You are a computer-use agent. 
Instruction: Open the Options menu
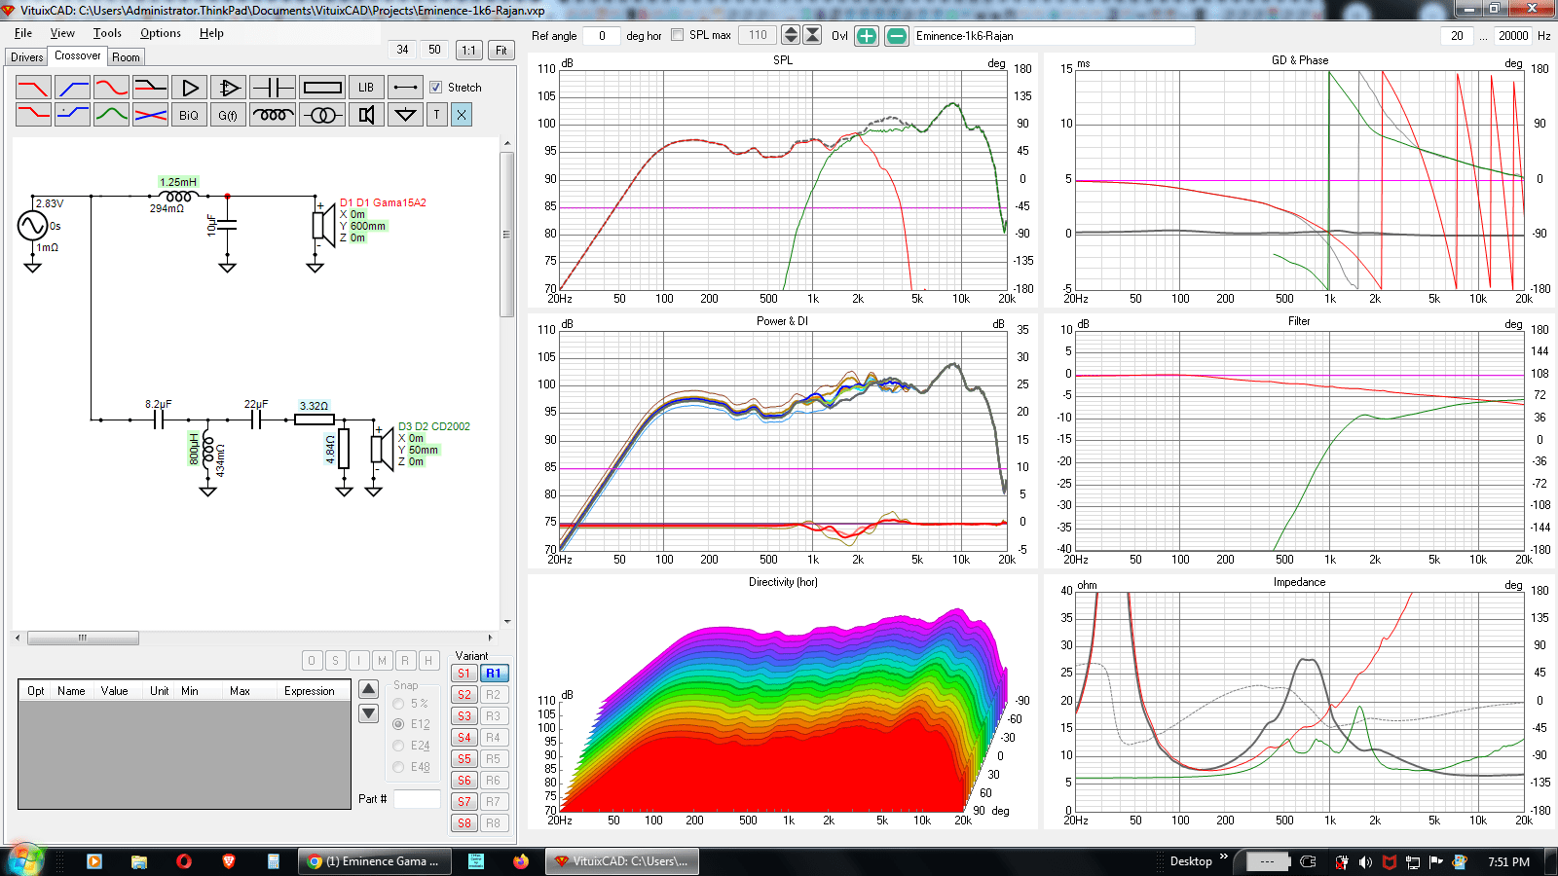tap(161, 33)
